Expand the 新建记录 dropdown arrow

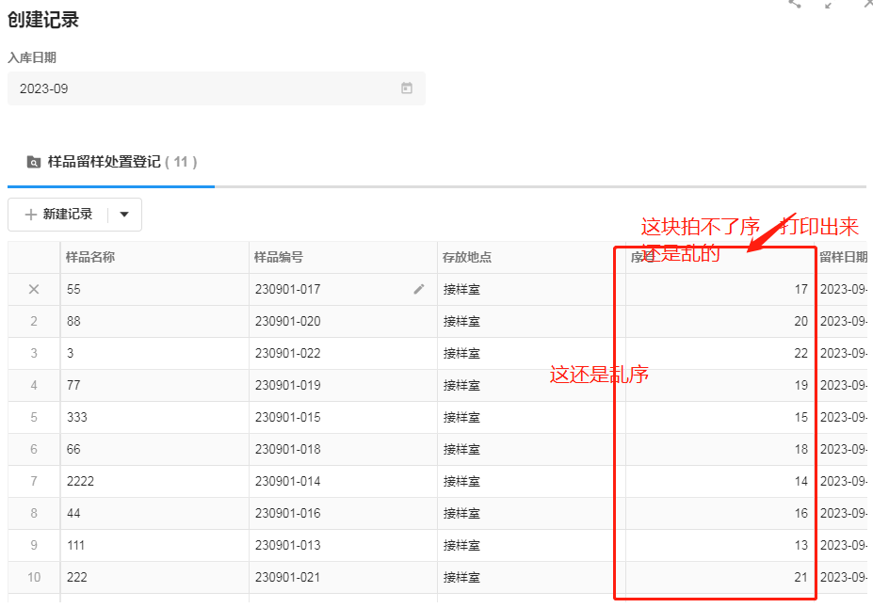click(124, 215)
